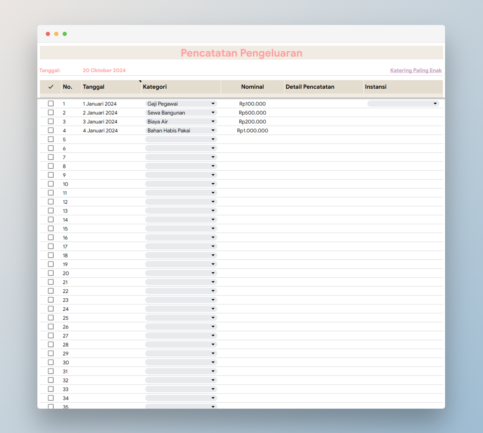This screenshot has height=433, width=483.
Task: Click the empty Tanggal cell in row 5
Action: pyautogui.click(x=111, y=139)
